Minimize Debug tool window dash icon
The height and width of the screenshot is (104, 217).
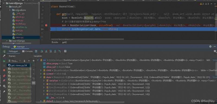(215, 47)
